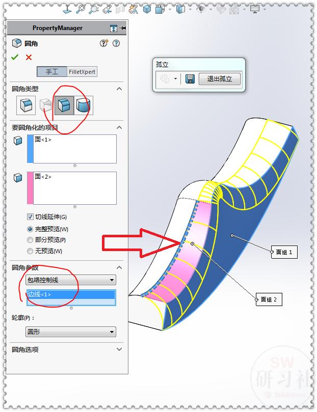Click the zoom to fit magnifier icon
Image resolution: width=317 pixels, height=412 pixels.
(x=81, y=9)
